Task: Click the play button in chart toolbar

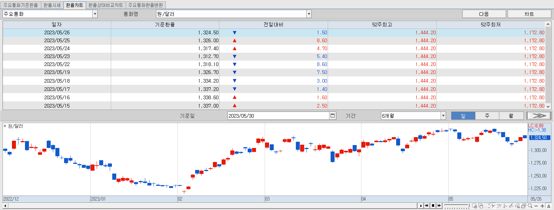Action: pos(421,206)
